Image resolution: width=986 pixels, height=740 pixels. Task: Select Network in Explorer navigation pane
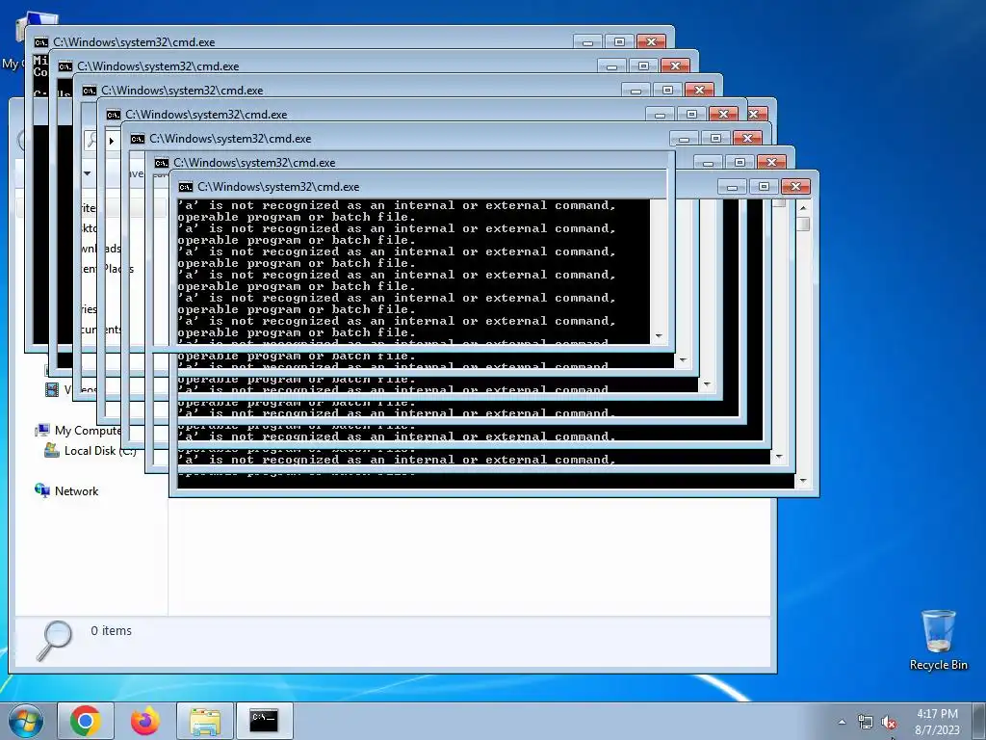pyautogui.click(x=76, y=491)
